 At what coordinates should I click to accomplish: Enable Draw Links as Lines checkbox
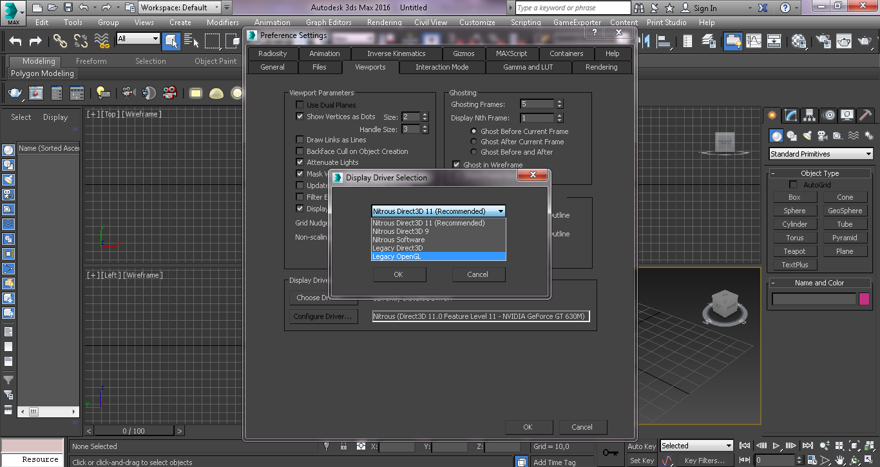[300, 140]
